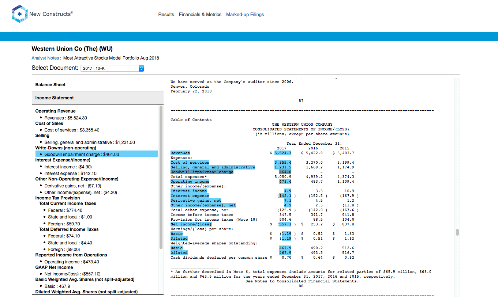
Task: Click highlighted Cost of services label in filing
Action: [190, 163]
